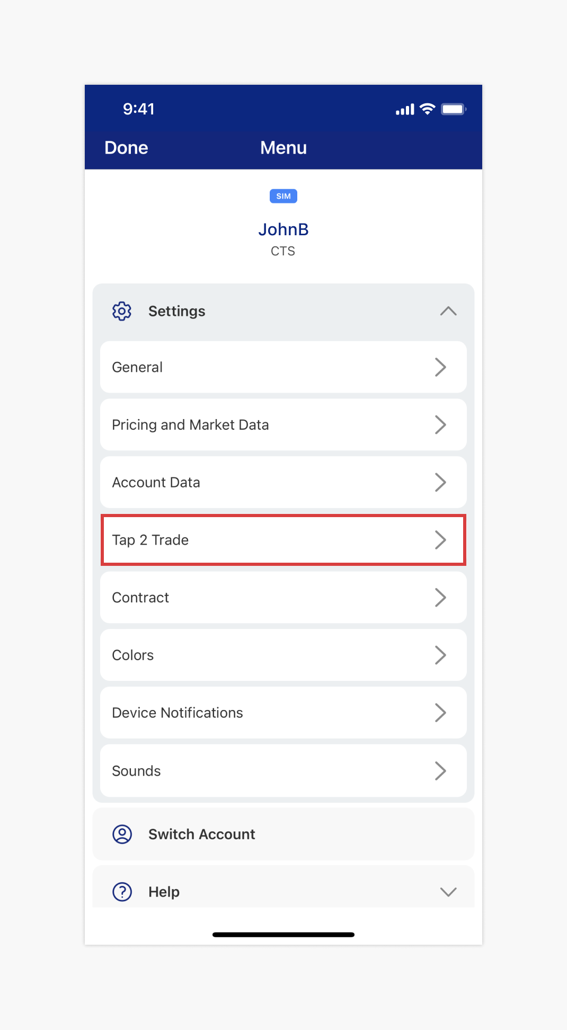Tap the cellular signal bars icon
Image resolution: width=567 pixels, height=1030 pixels.
pyautogui.click(x=405, y=110)
